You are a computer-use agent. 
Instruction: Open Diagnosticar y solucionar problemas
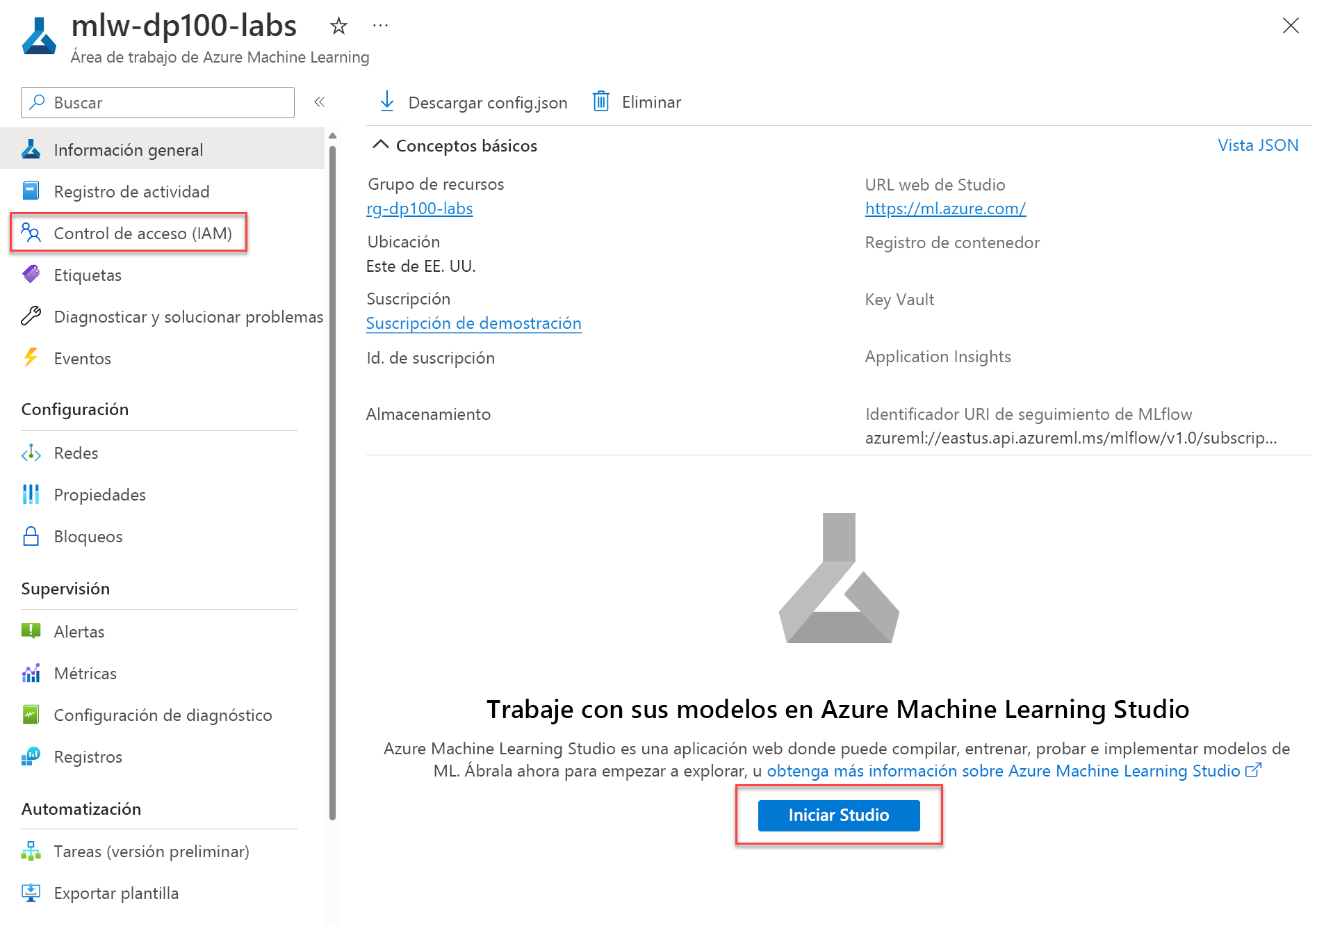point(163,316)
